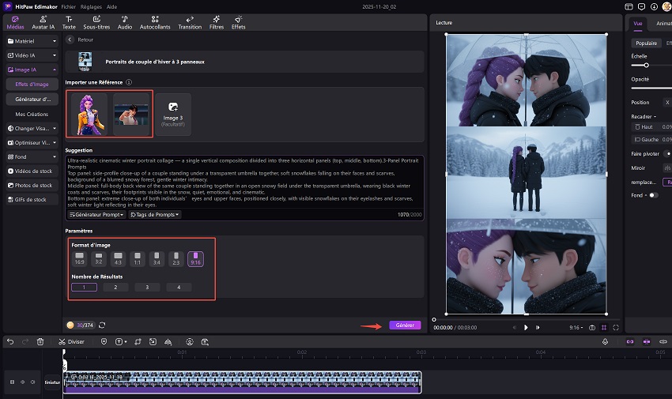Screen dimensions: 672x399
Task: Click the Générer button
Action: point(405,325)
